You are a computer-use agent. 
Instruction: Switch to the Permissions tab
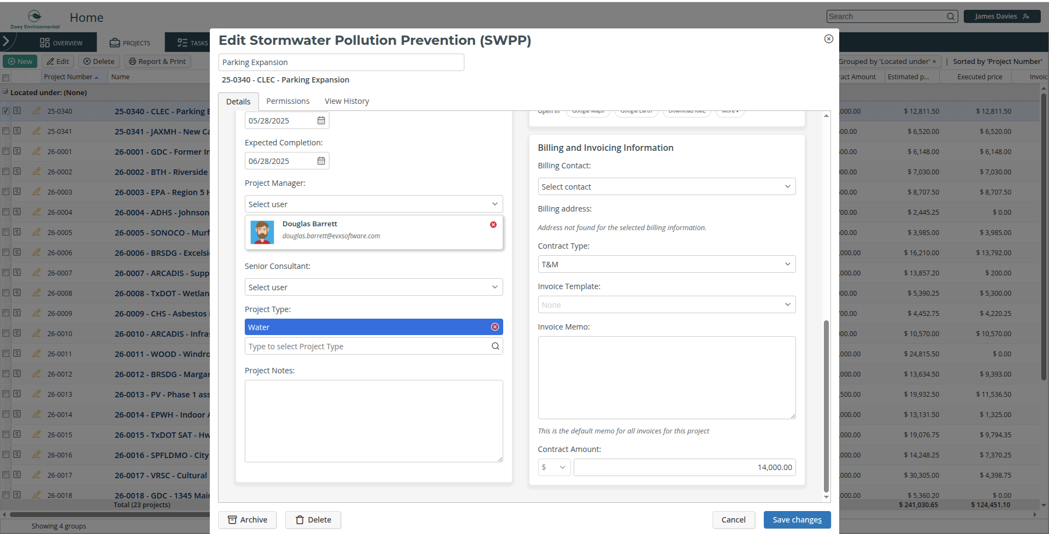(x=288, y=101)
